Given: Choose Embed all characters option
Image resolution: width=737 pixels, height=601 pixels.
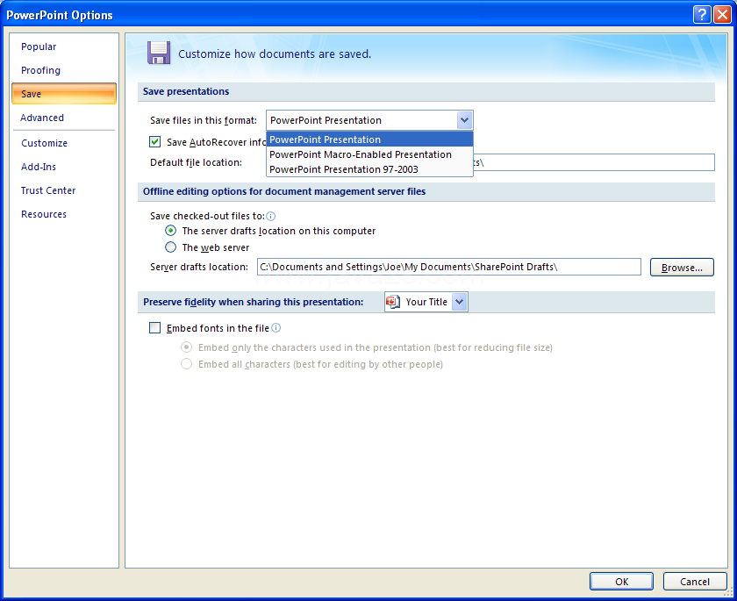Looking at the screenshot, I should tap(187, 364).
